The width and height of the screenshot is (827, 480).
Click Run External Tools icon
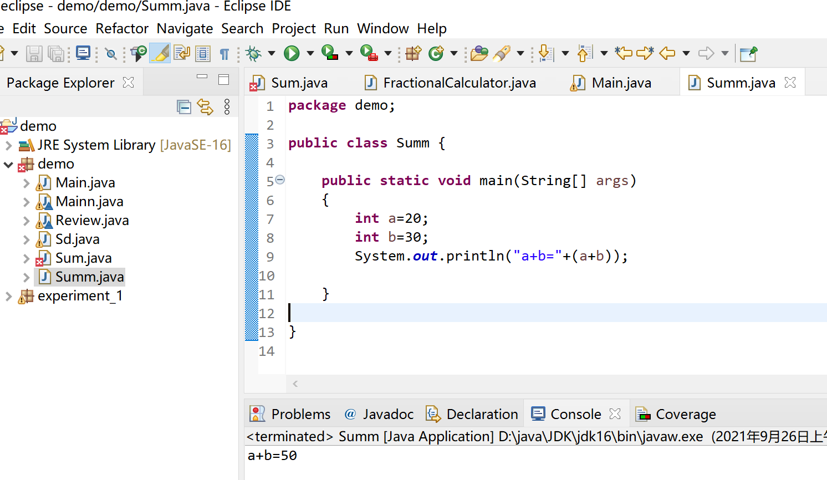[369, 53]
